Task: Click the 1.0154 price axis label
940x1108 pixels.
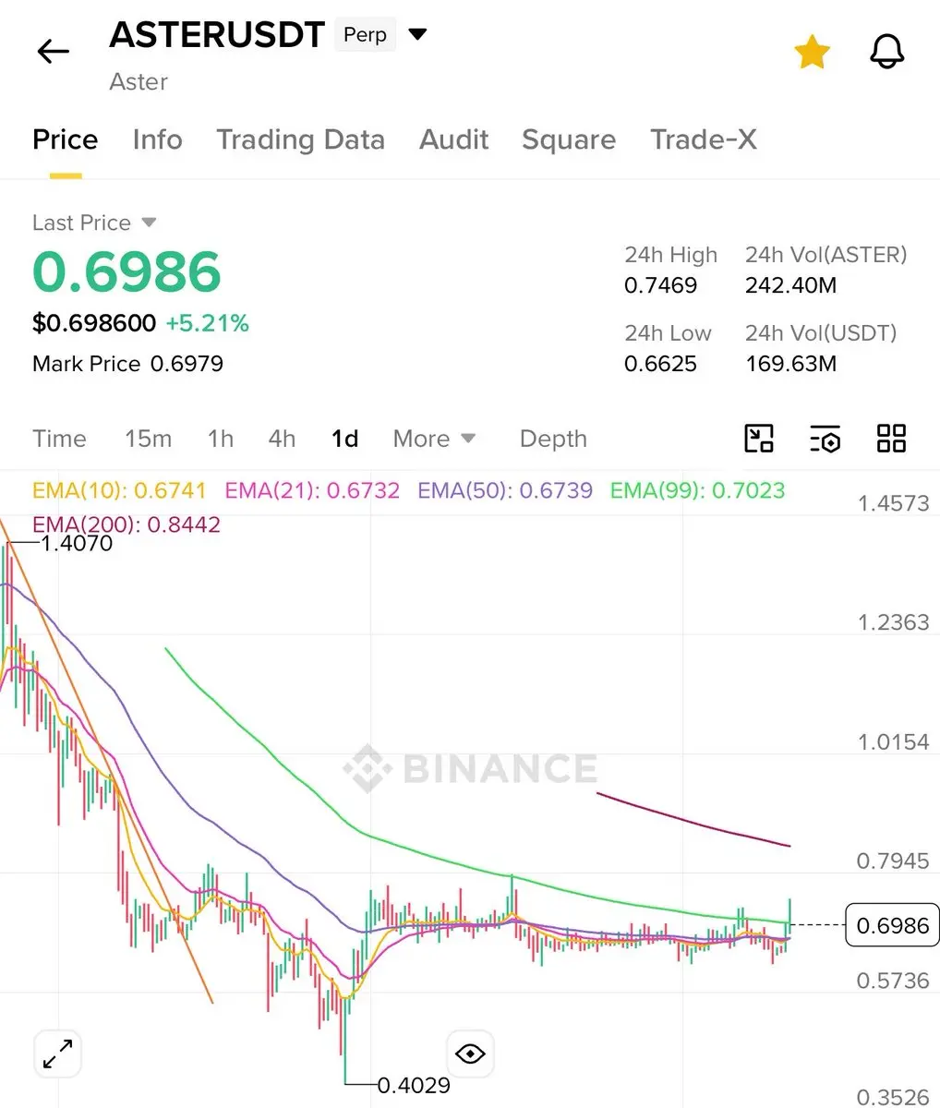Action: tap(893, 741)
